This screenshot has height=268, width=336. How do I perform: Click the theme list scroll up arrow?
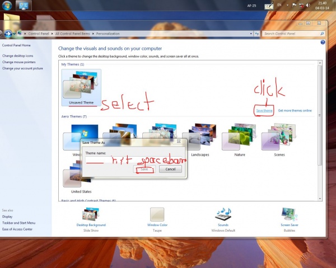320,63
